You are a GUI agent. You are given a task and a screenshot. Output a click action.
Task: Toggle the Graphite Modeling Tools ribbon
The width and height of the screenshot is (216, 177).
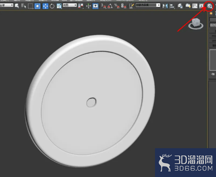(188, 6)
